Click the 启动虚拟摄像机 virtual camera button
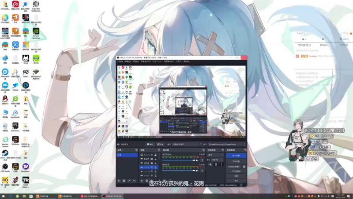Viewport: 353px width, 199px height. click(x=234, y=167)
